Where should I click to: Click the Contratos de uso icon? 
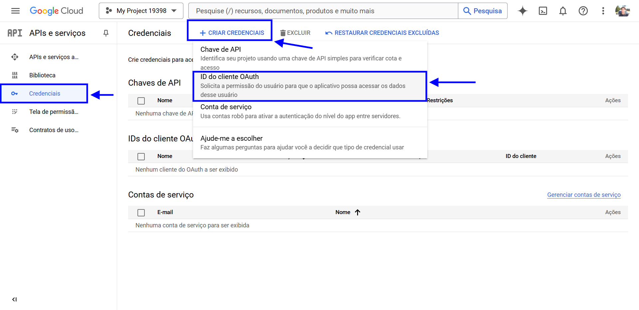[15, 130]
